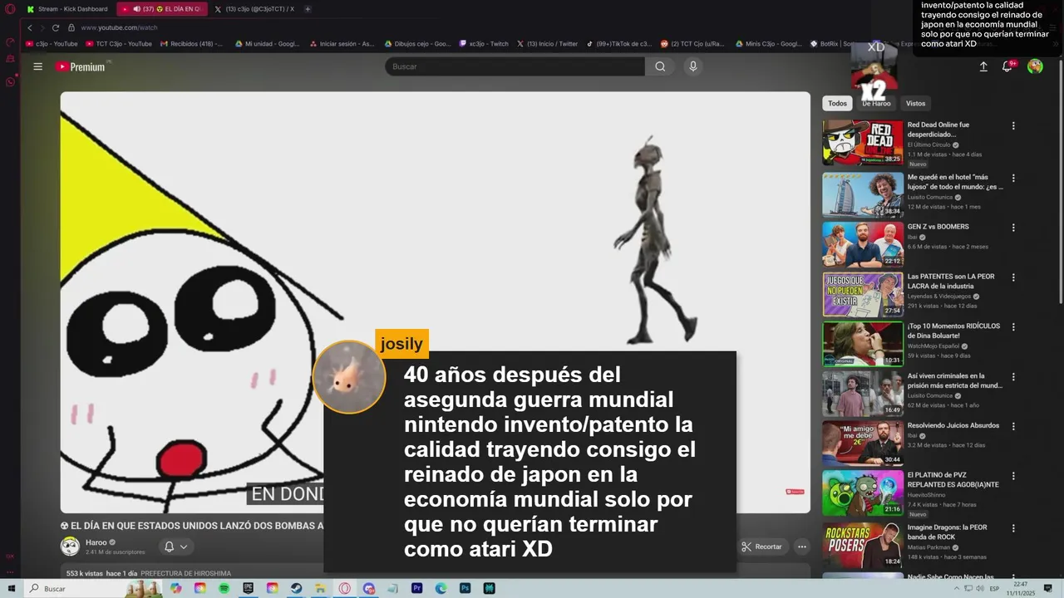Click Haroo channel avatar
1064x598 pixels.
click(x=70, y=547)
